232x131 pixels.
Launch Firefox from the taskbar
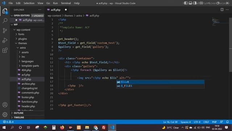[62, 128]
